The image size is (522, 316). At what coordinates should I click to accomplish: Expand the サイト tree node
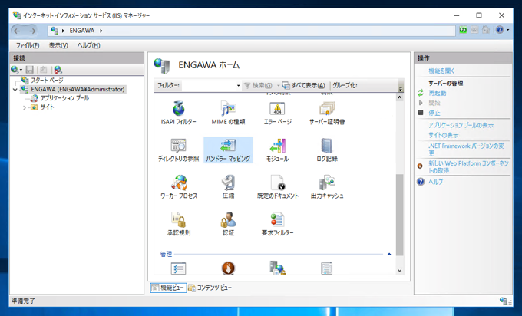(x=25, y=107)
